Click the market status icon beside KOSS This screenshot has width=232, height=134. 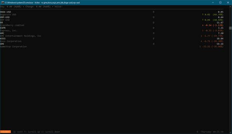click(x=154, y=39)
